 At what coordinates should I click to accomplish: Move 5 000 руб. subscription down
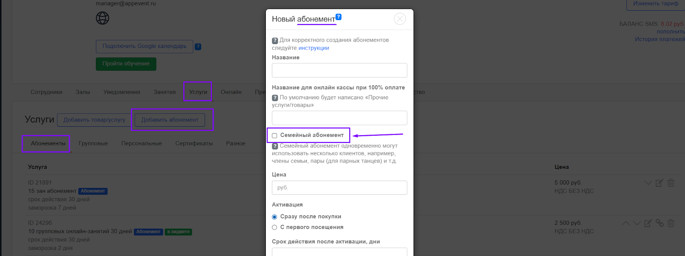pos(648,183)
